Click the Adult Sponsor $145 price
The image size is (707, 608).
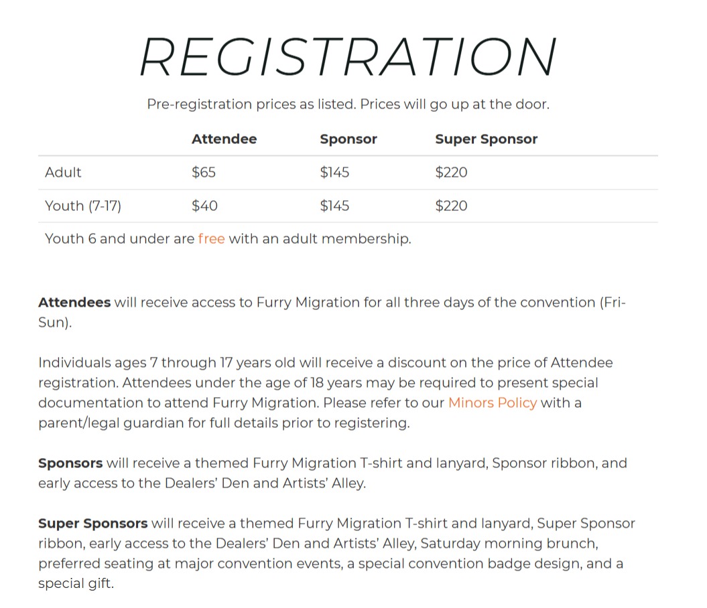click(334, 172)
